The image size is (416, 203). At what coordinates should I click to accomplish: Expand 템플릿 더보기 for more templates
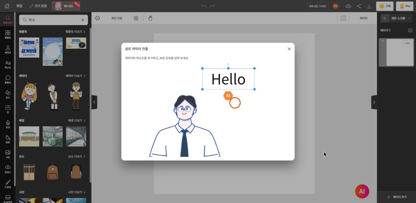(76, 32)
